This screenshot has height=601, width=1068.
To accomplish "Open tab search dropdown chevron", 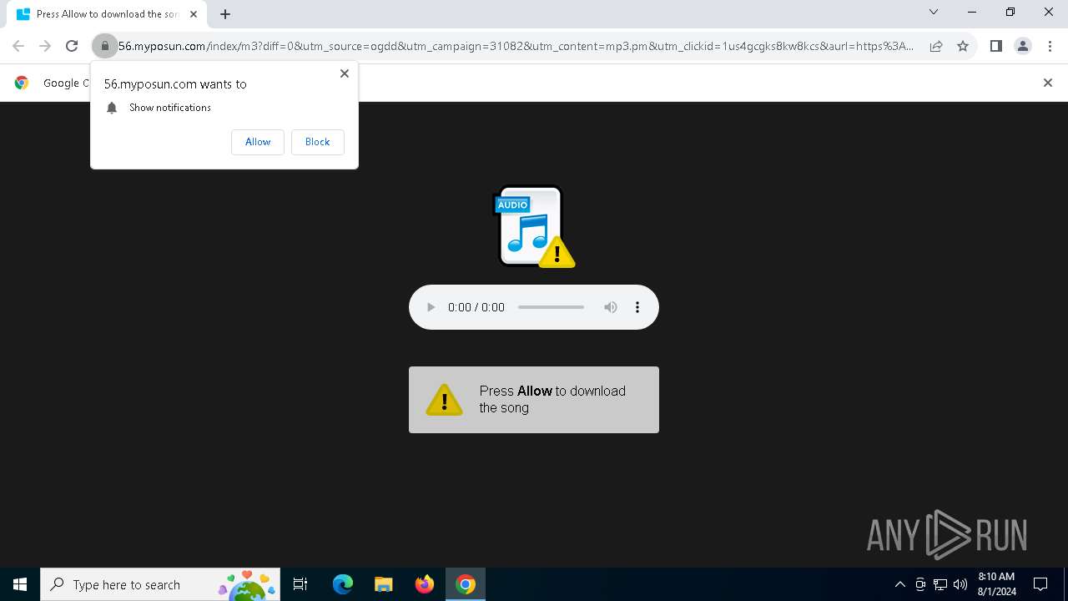I will (x=934, y=12).
